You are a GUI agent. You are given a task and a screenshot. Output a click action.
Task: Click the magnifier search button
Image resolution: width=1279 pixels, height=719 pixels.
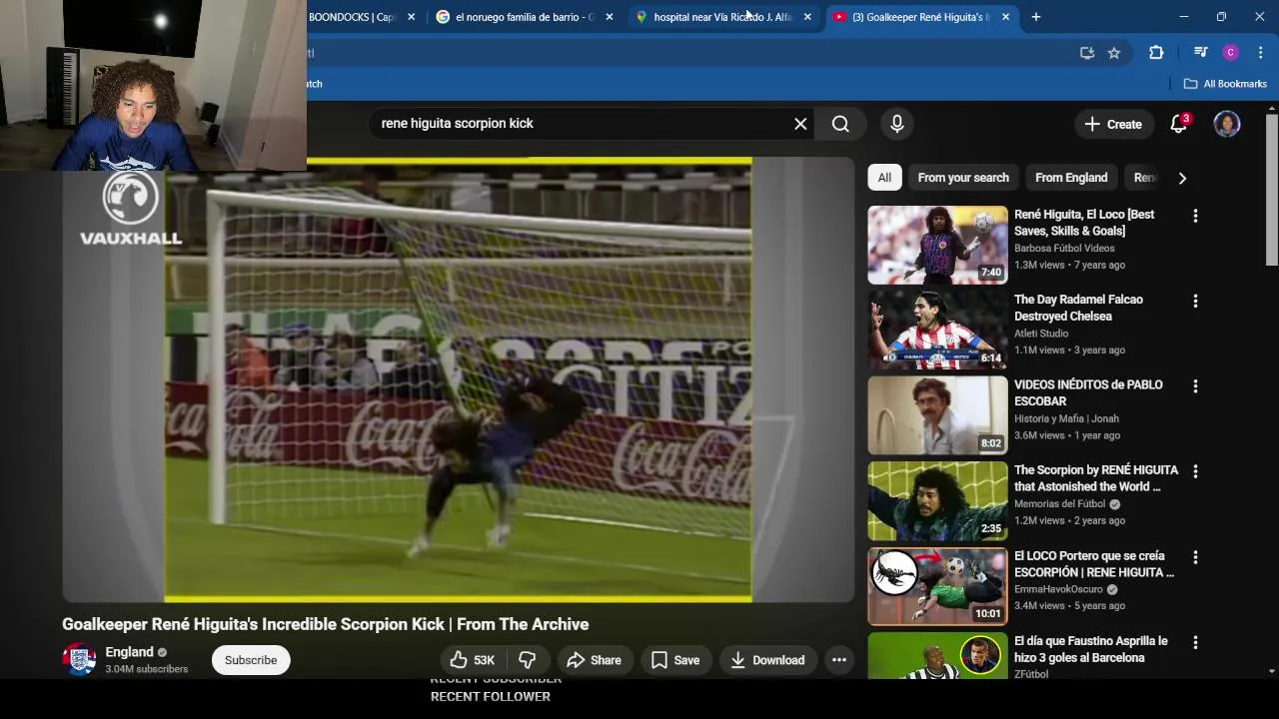[x=840, y=124]
